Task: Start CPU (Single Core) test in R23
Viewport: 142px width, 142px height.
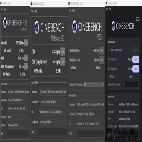Action: (102, 60)
